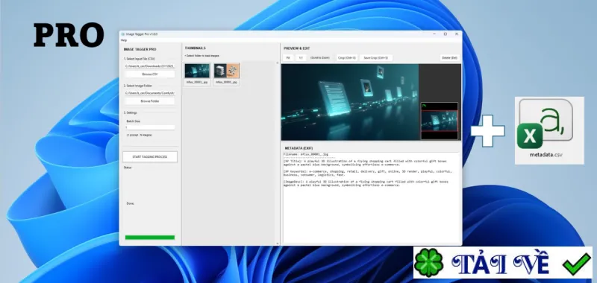Click Save Crop (Ctrl+S) button
Viewport: 597px width, 283px height.
coord(376,58)
